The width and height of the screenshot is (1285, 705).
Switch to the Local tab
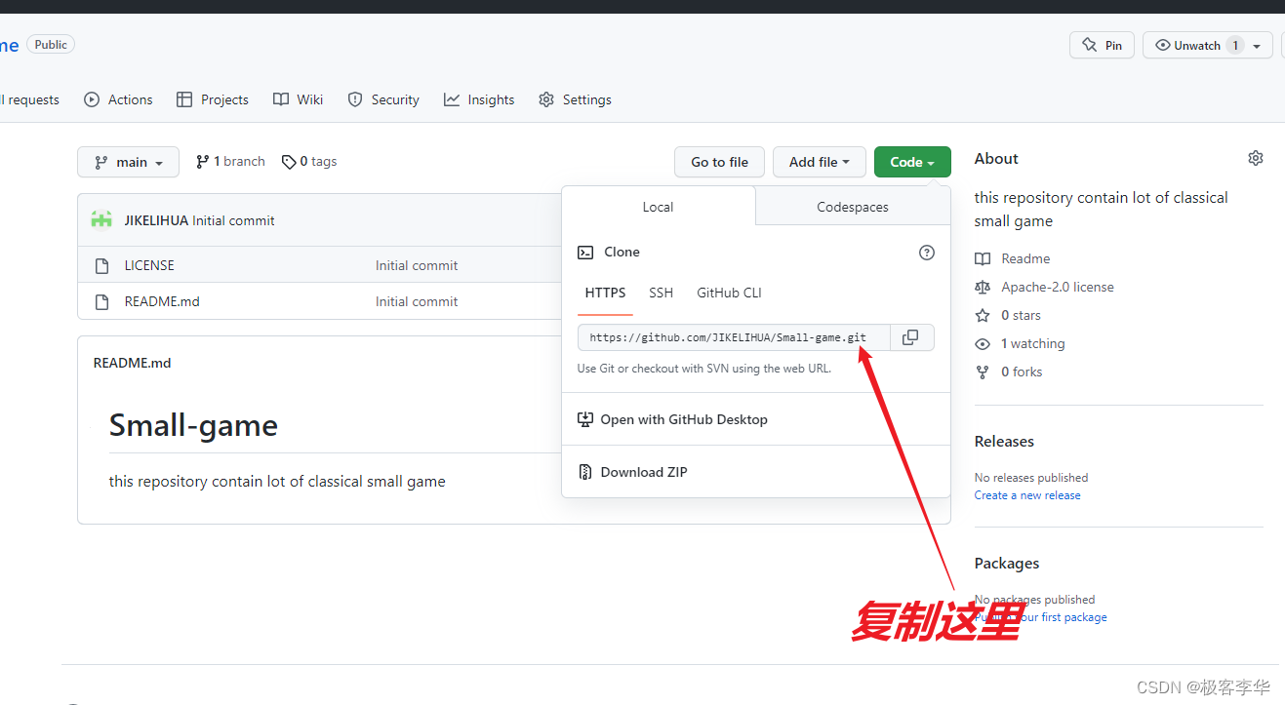pos(659,207)
